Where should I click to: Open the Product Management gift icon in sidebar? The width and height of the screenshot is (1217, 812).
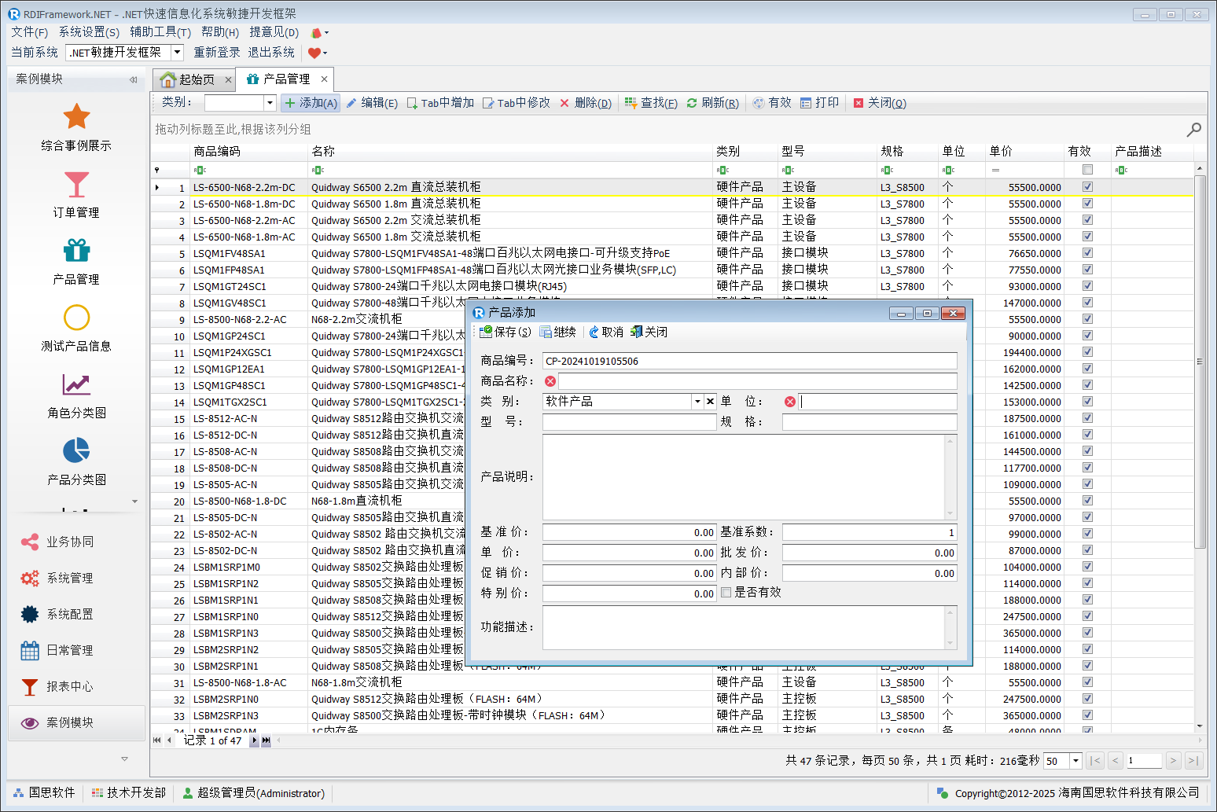(x=76, y=251)
